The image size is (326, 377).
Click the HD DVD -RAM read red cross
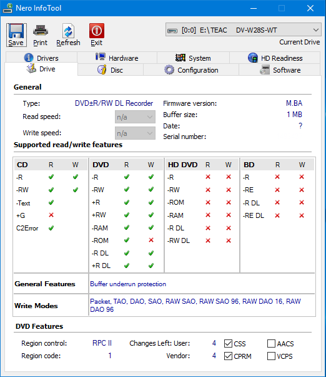coord(208,215)
